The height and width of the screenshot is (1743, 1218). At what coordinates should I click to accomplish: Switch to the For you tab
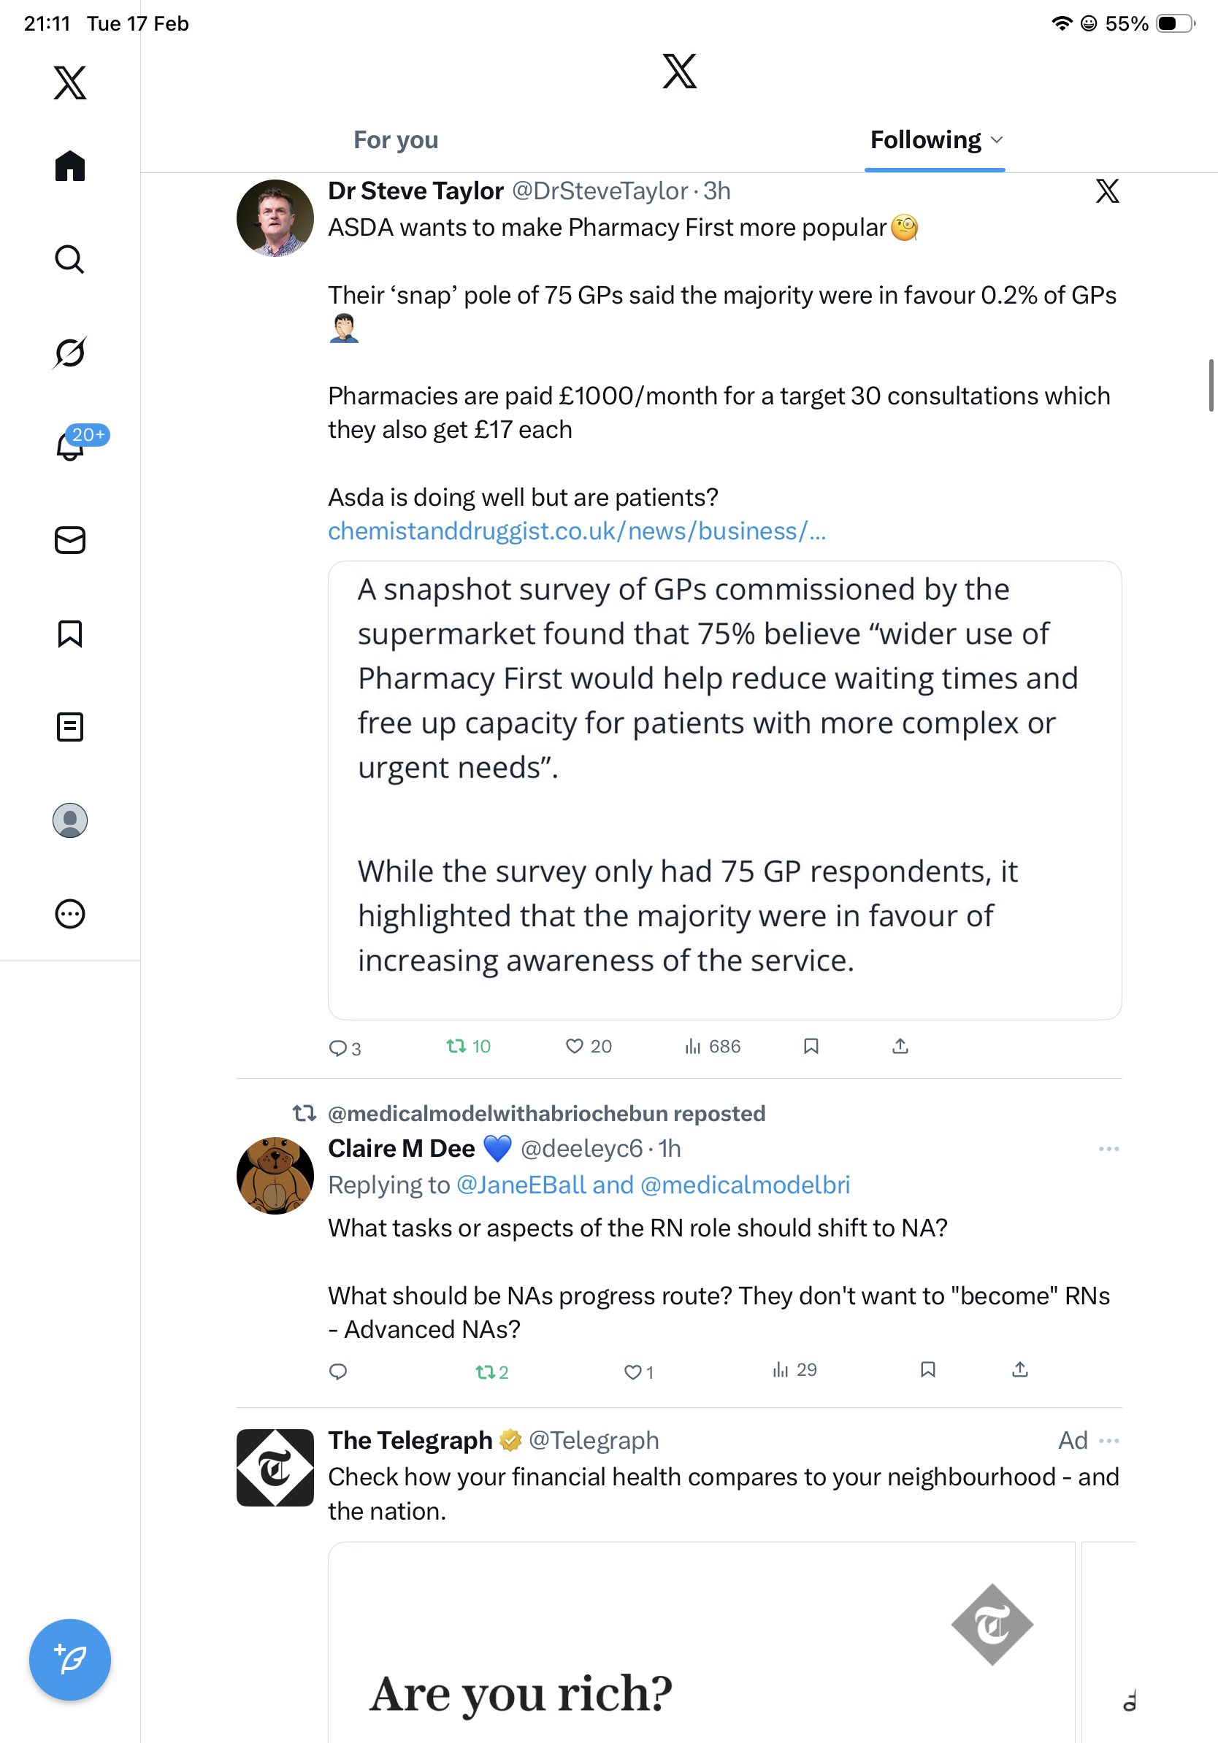click(x=396, y=139)
